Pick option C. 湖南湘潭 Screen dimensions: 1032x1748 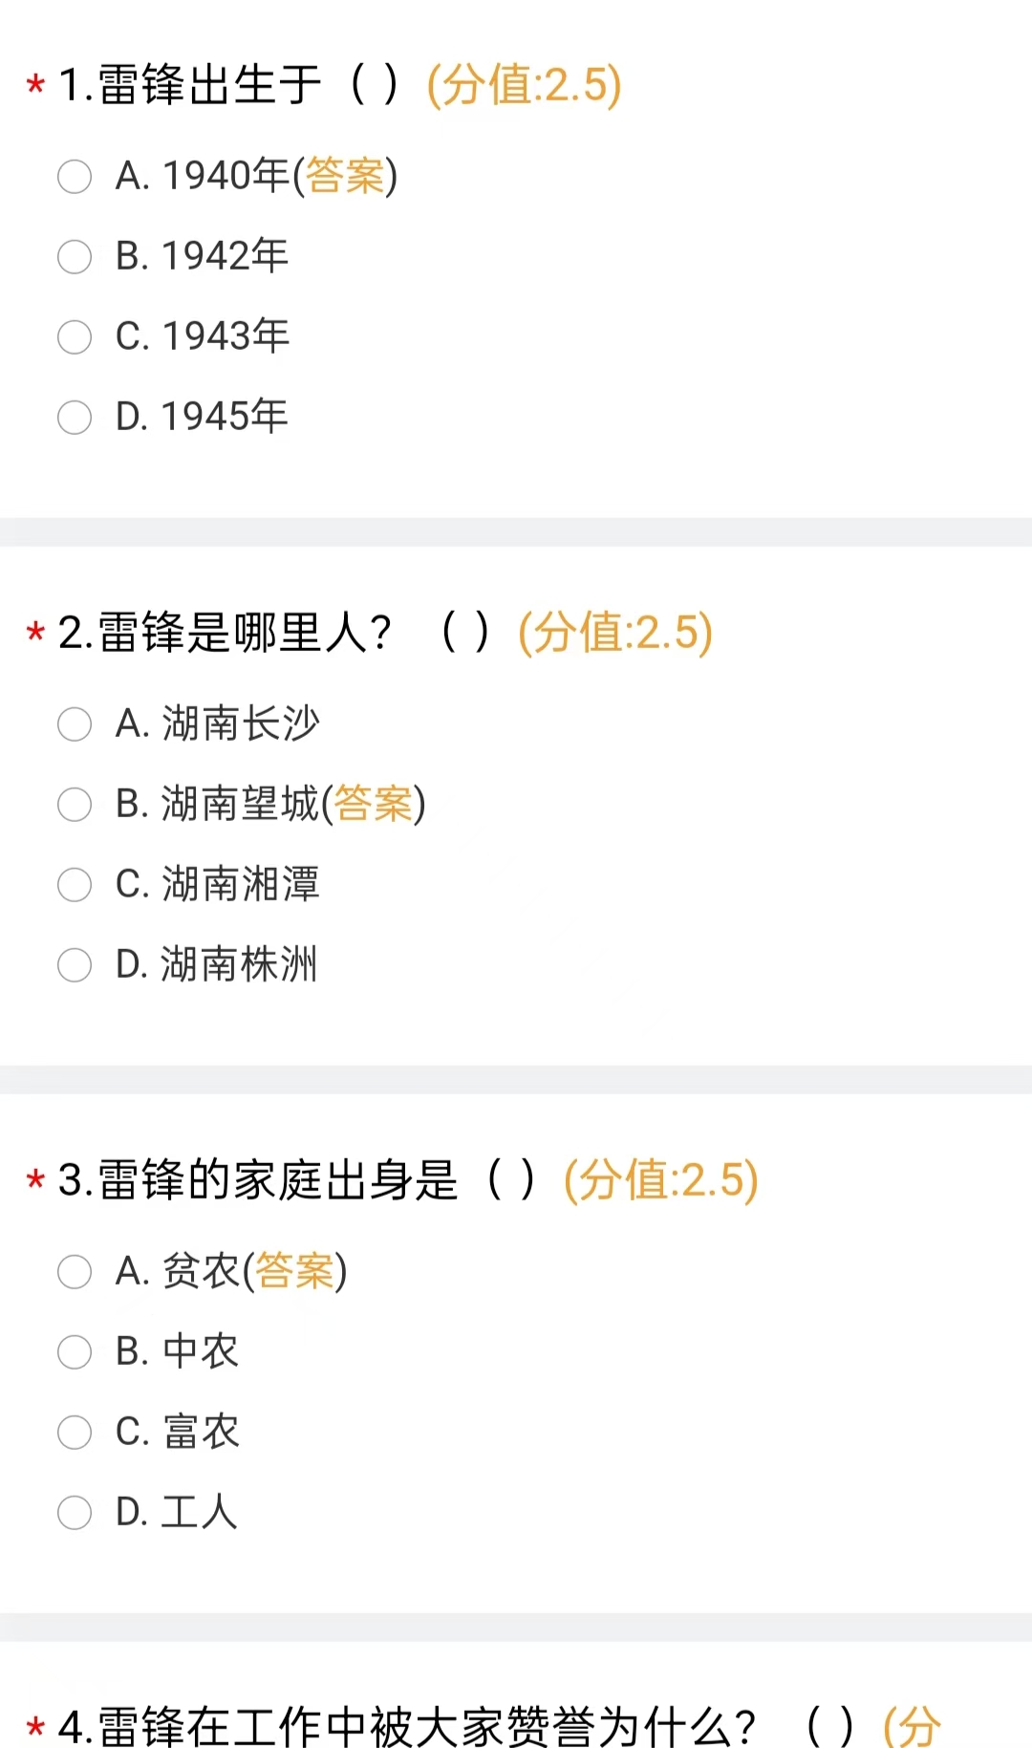(75, 885)
